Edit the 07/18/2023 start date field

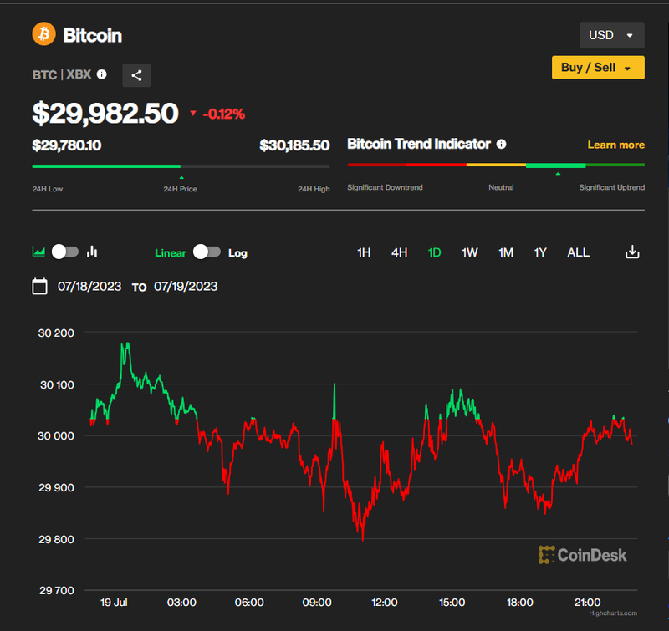89,287
